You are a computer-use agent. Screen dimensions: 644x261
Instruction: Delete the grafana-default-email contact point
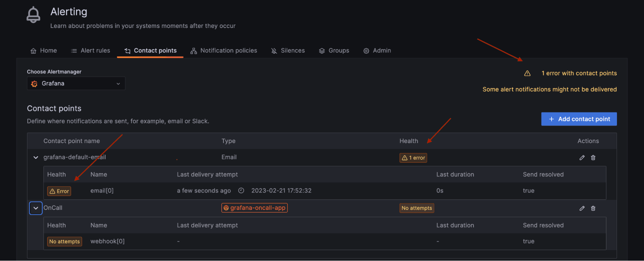(593, 157)
